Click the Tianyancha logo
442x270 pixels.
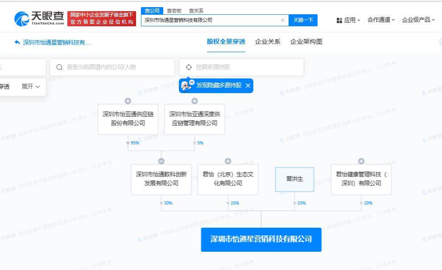(39, 19)
